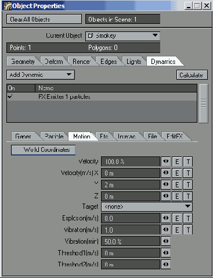
Task: Click the Velocity envelope E button
Action: pyautogui.click(x=177, y=162)
